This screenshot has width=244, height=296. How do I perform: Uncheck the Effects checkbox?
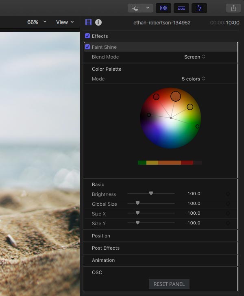point(87,36)
